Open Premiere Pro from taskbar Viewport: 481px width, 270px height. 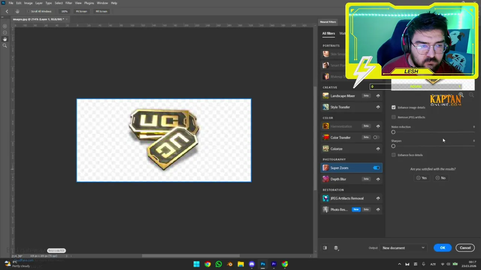[274, 264]
